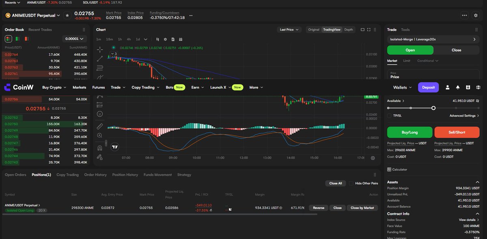Click Close by Market
487x239 pixels.
tap(362, 208)
